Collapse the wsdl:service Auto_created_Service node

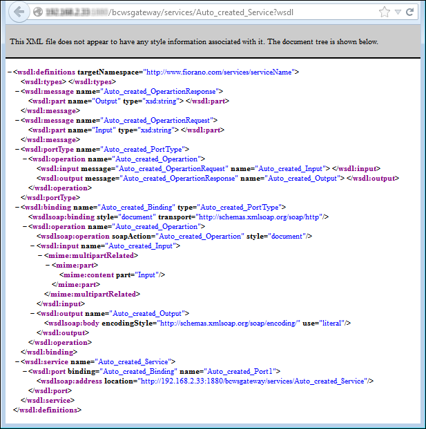[x=17, y=361]
